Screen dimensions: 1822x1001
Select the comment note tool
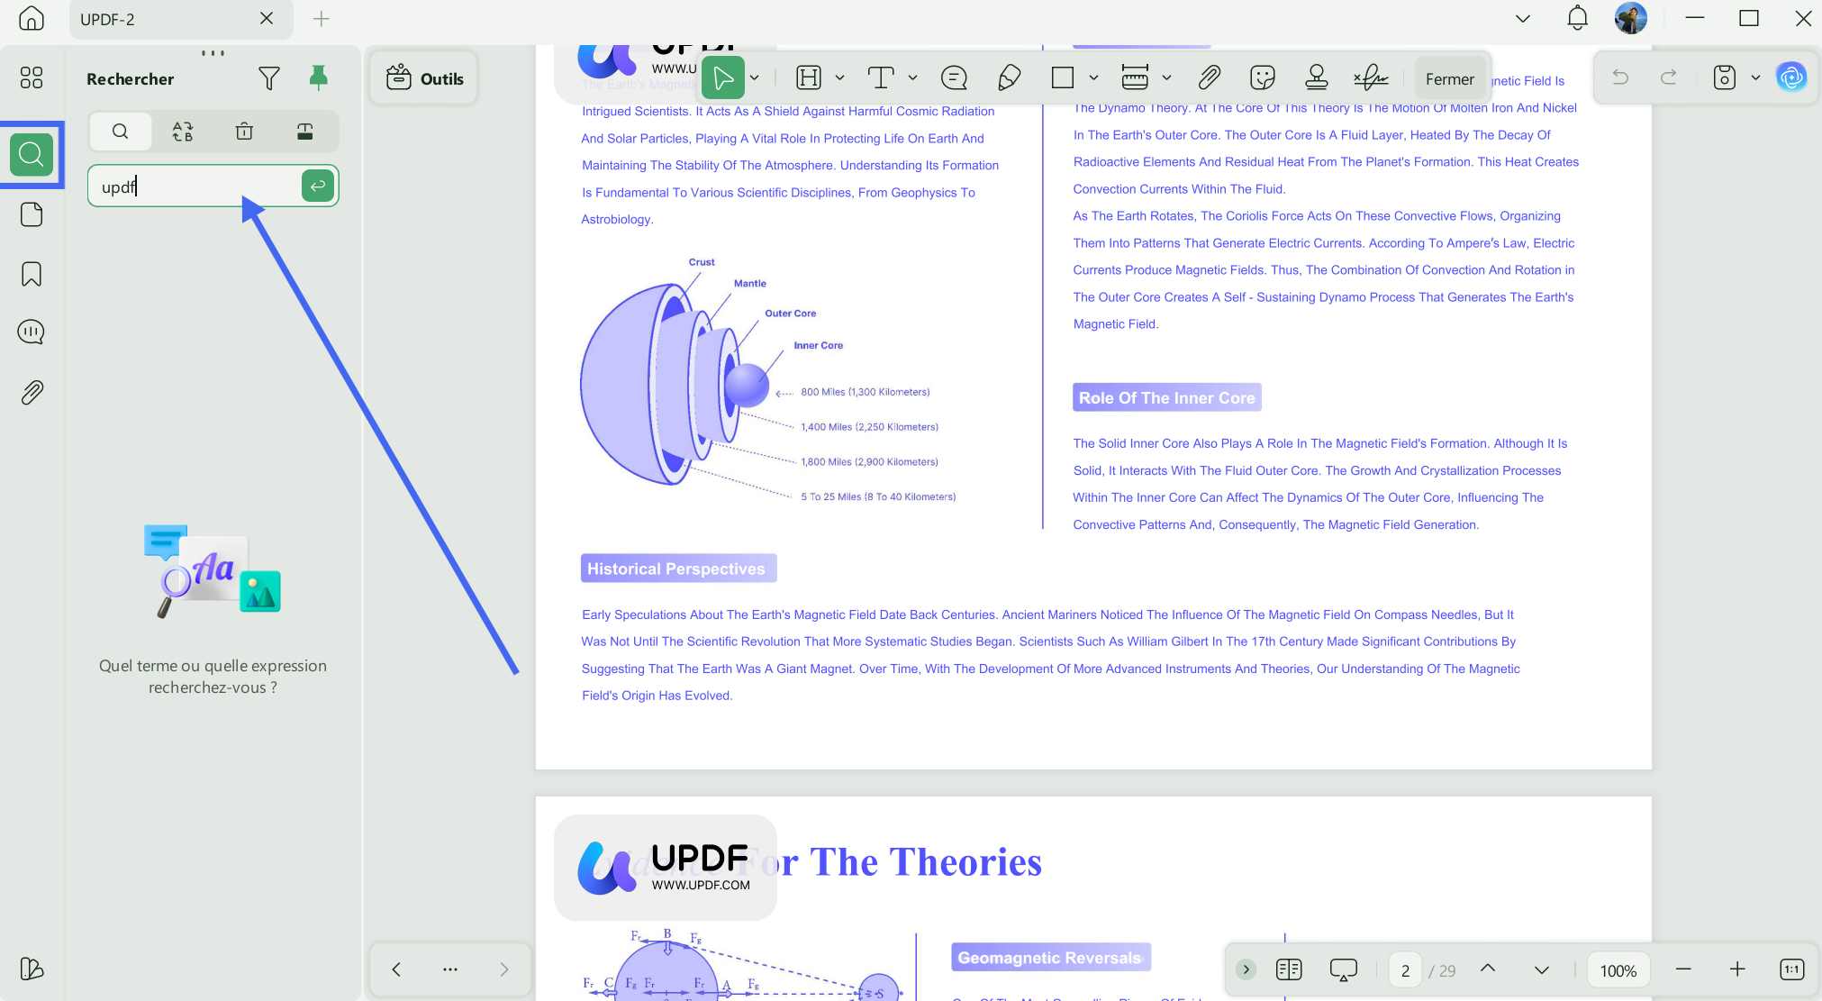pyautogui.click(x=954, y=77)
